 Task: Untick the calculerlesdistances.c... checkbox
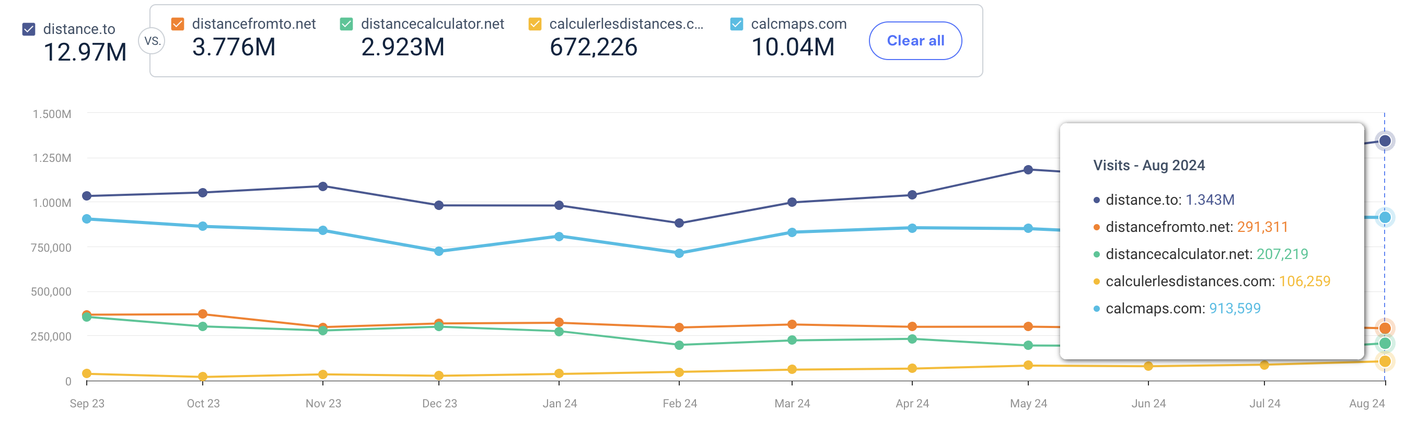point(535,24)
